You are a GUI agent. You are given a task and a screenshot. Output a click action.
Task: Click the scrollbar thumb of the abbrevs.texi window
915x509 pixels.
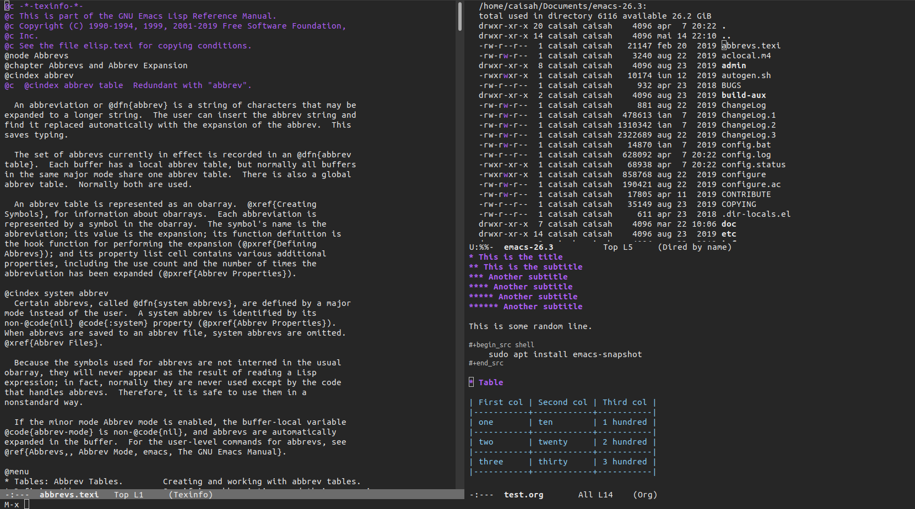[x=460, y=16]
